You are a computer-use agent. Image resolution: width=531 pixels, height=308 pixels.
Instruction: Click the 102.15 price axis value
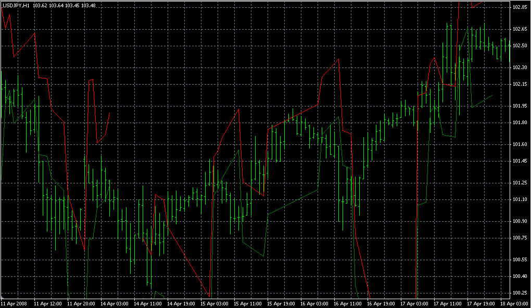click(520, 84)
